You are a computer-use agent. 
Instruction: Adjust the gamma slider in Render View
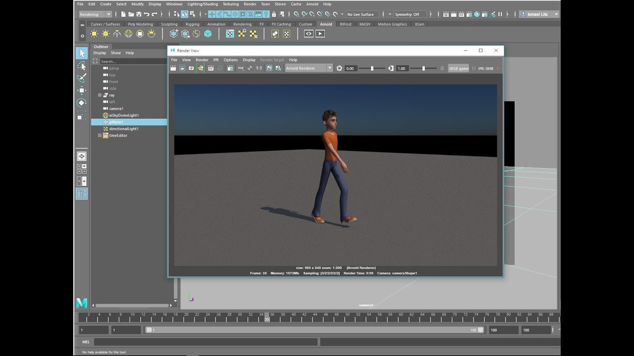(x=423, y=68)
